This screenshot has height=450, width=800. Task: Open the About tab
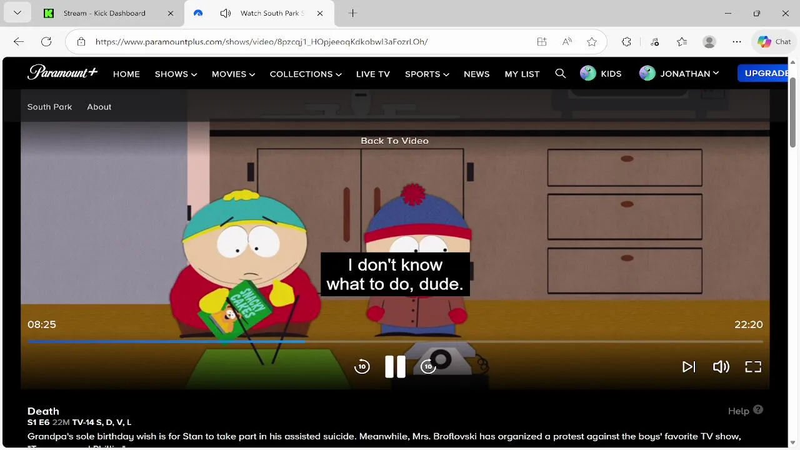tap(99, 107)
